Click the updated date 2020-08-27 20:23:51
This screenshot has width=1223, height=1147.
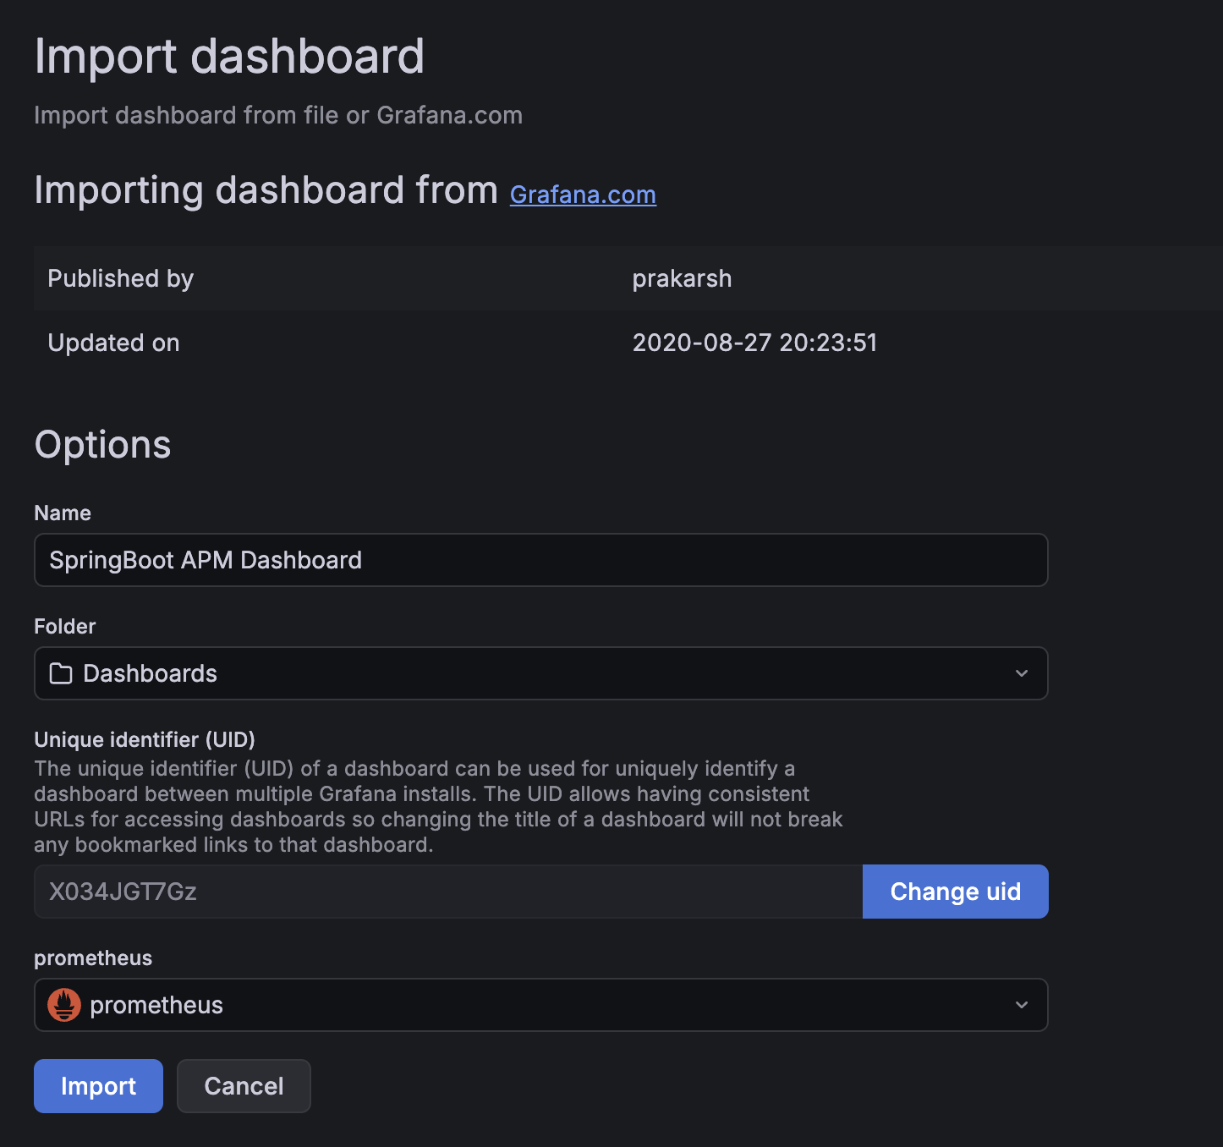click(754, 343)
